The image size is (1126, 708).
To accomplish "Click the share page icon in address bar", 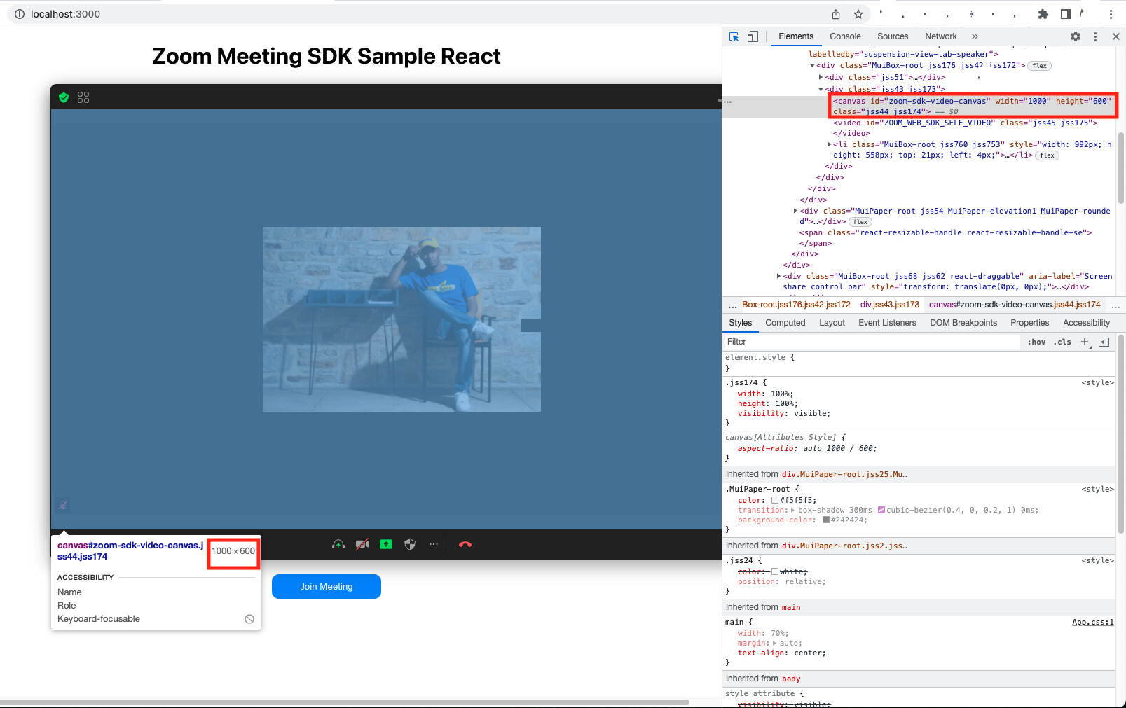I will 836,14.
